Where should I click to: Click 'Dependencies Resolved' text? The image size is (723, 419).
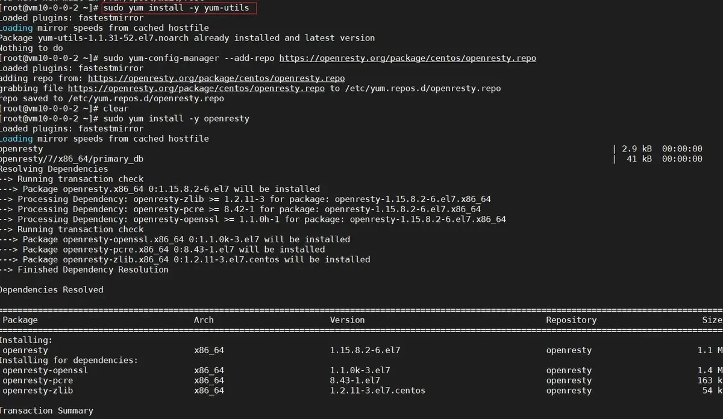tap(52, 289)
